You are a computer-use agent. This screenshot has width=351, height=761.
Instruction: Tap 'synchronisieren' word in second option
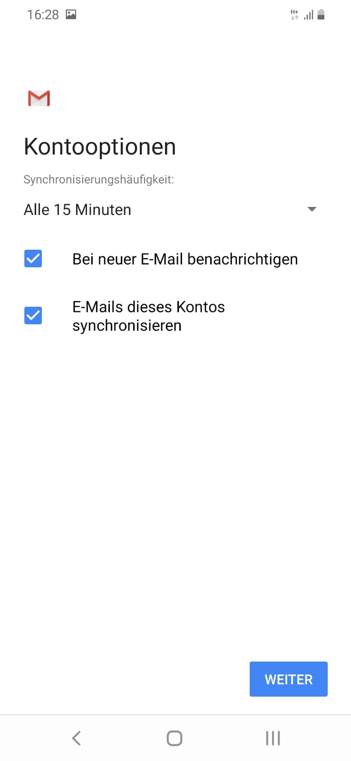coord(127,326)
